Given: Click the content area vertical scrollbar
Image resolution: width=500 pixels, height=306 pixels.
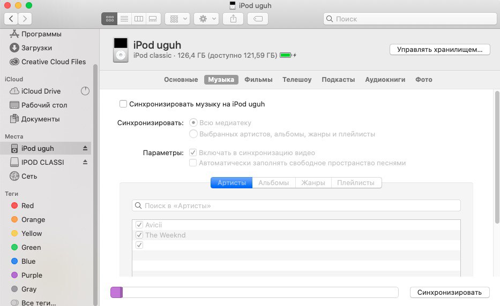Looking at the screenshot, I should 497,158.
